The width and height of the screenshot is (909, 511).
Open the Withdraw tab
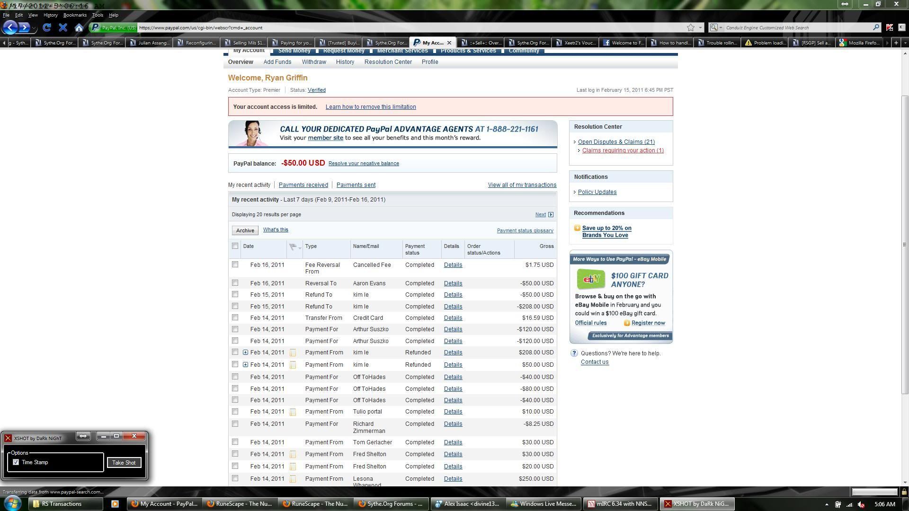pos(314,62)
